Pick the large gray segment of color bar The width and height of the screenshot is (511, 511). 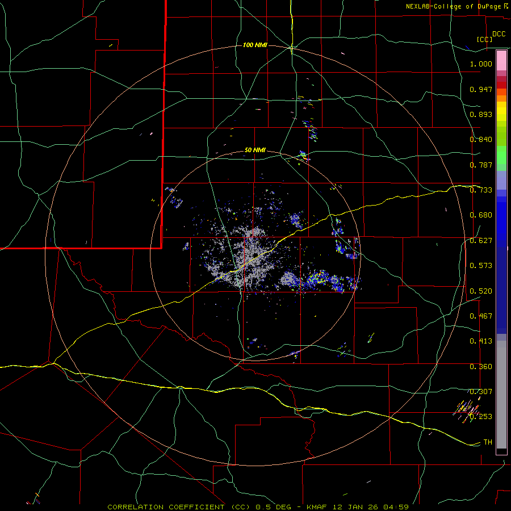(501, 395)
